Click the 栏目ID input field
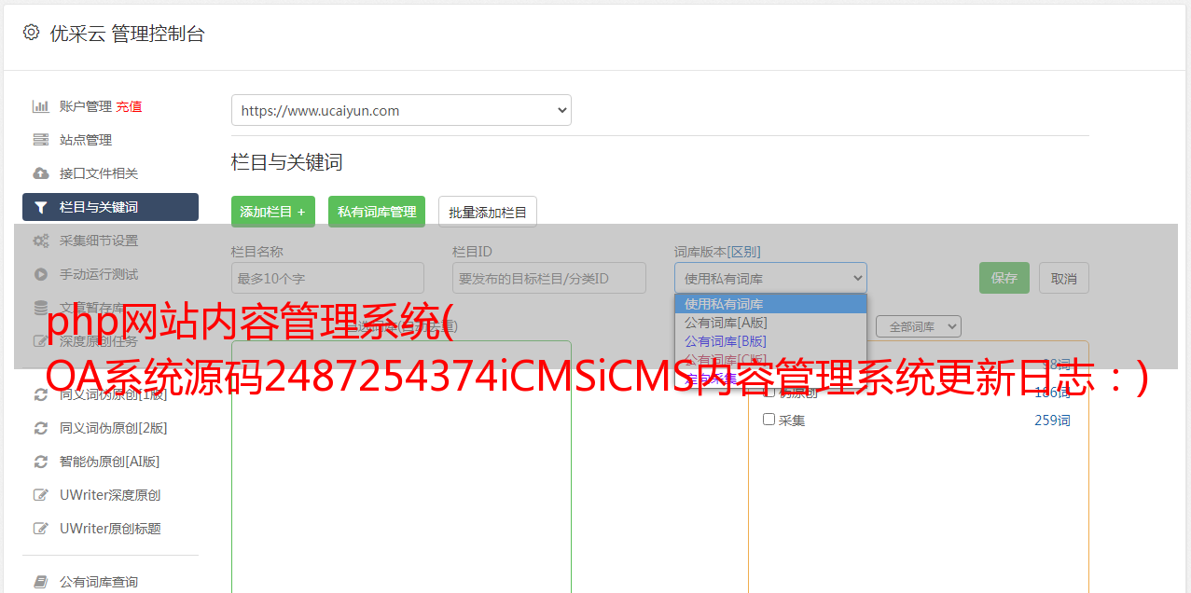This screenshot has width=1191, height=593. (x=549, y=278)
